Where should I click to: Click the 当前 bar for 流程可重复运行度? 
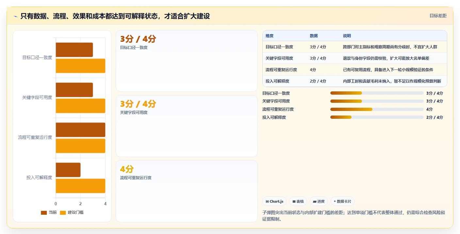[80, 130]
